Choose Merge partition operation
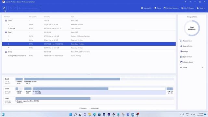 (x=184, y=51)
